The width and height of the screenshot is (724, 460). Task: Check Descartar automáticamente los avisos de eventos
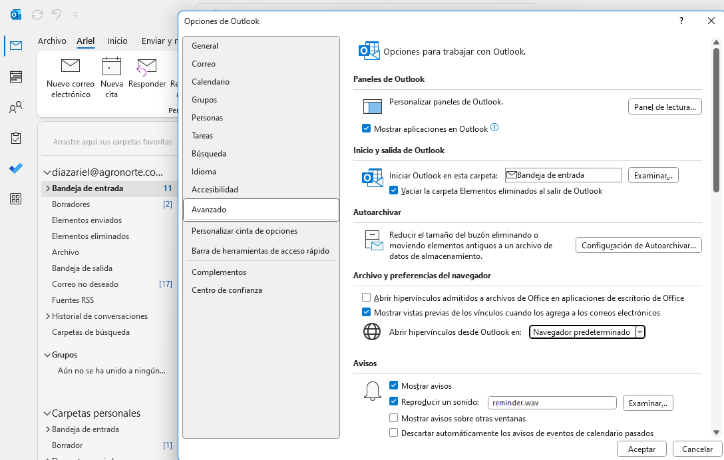tap(393, 433)
